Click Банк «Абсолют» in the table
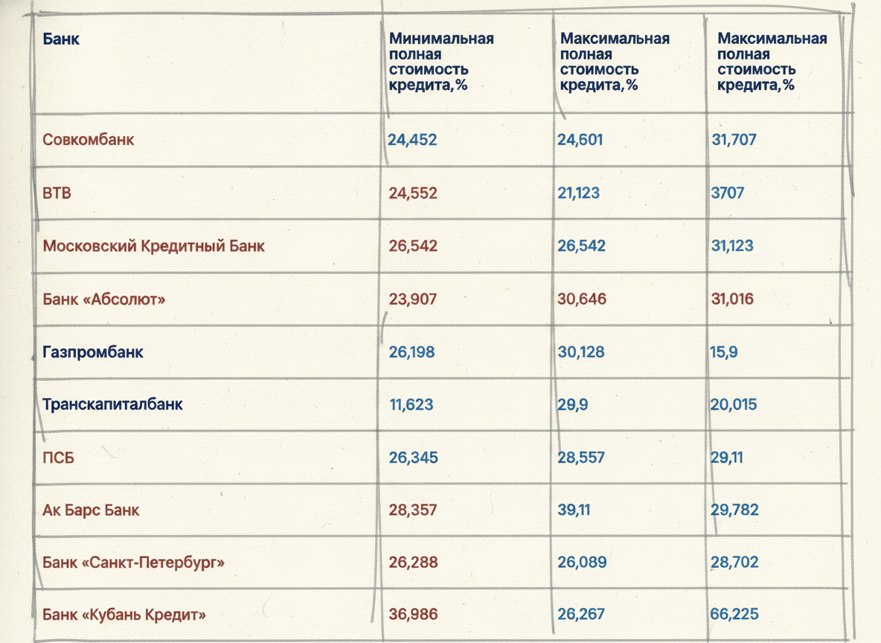The width and height of the screenshot is (881, 643). [x=104, y=299]
